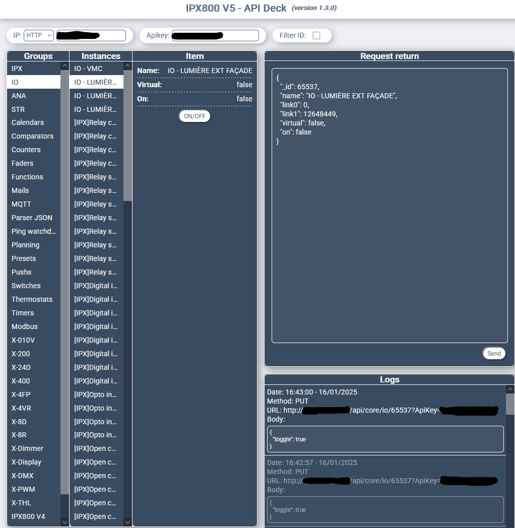Screen dimensions: 515x528
Task: Open the HTTP protocol dropdown
Action: pos(39,35)
